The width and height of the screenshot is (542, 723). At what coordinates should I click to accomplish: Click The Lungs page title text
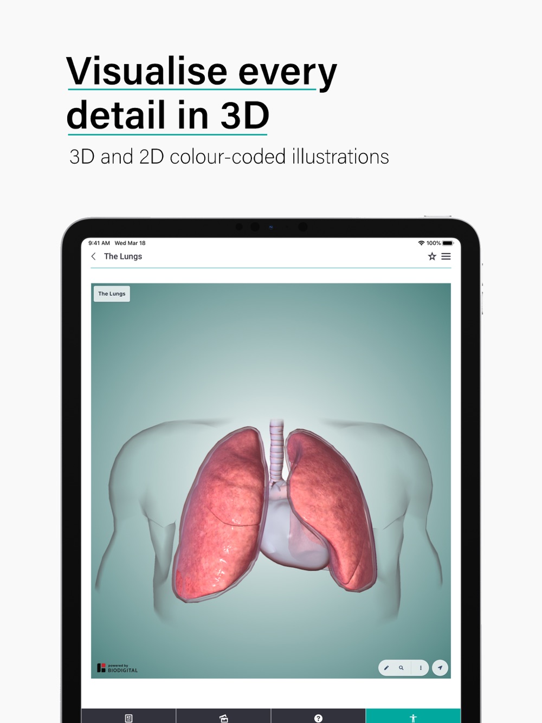(x=123, y=256)
